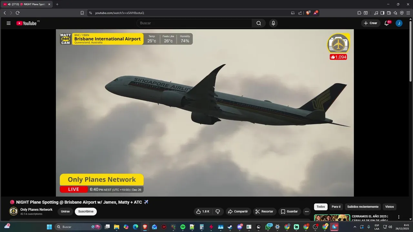Open the account avatar J menu

tap(399, 23)
